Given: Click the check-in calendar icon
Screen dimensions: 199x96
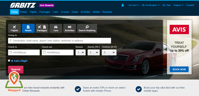Looking at the screenshot, I should click(11, 52).
